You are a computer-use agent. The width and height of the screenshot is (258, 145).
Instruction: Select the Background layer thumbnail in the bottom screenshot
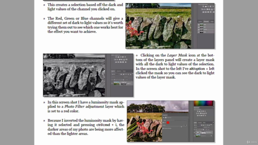(198, 136)
